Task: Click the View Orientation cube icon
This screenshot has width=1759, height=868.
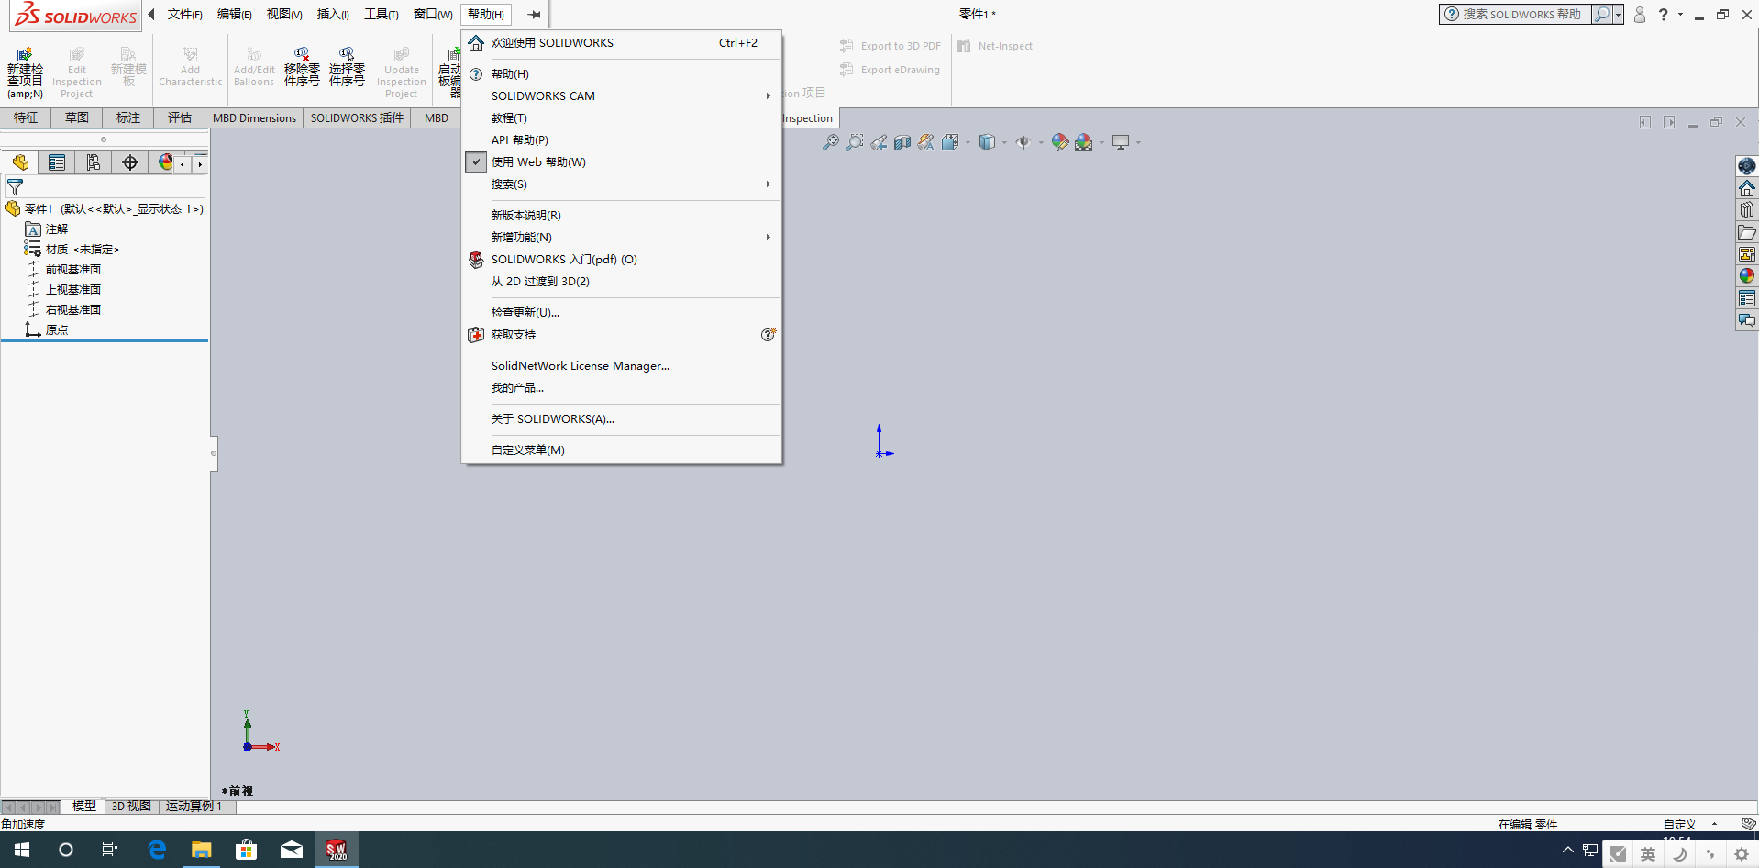Action: point(950,142)
